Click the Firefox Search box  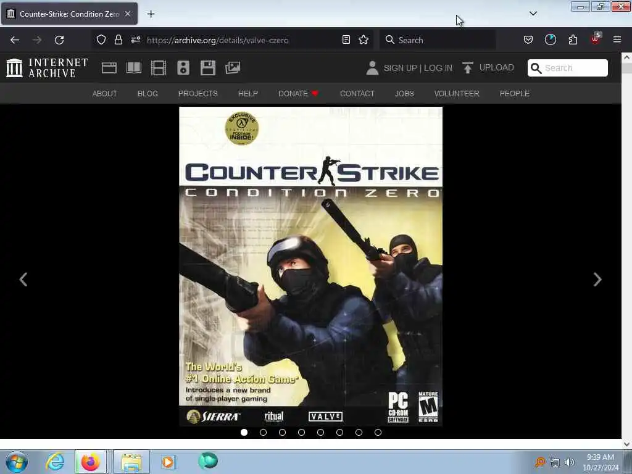[x=438, y=40]
